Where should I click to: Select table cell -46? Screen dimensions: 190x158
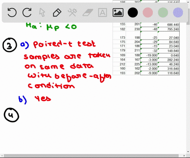(x=149, y=24)
